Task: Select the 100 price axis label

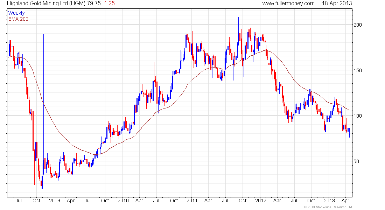Action: tap(357, 116)
